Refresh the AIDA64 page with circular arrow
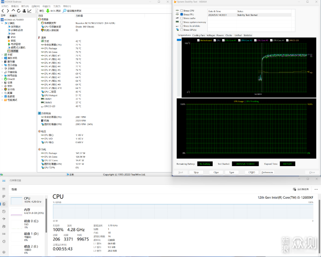The height and width of the screenshot is (257, 321). (19, 11)
